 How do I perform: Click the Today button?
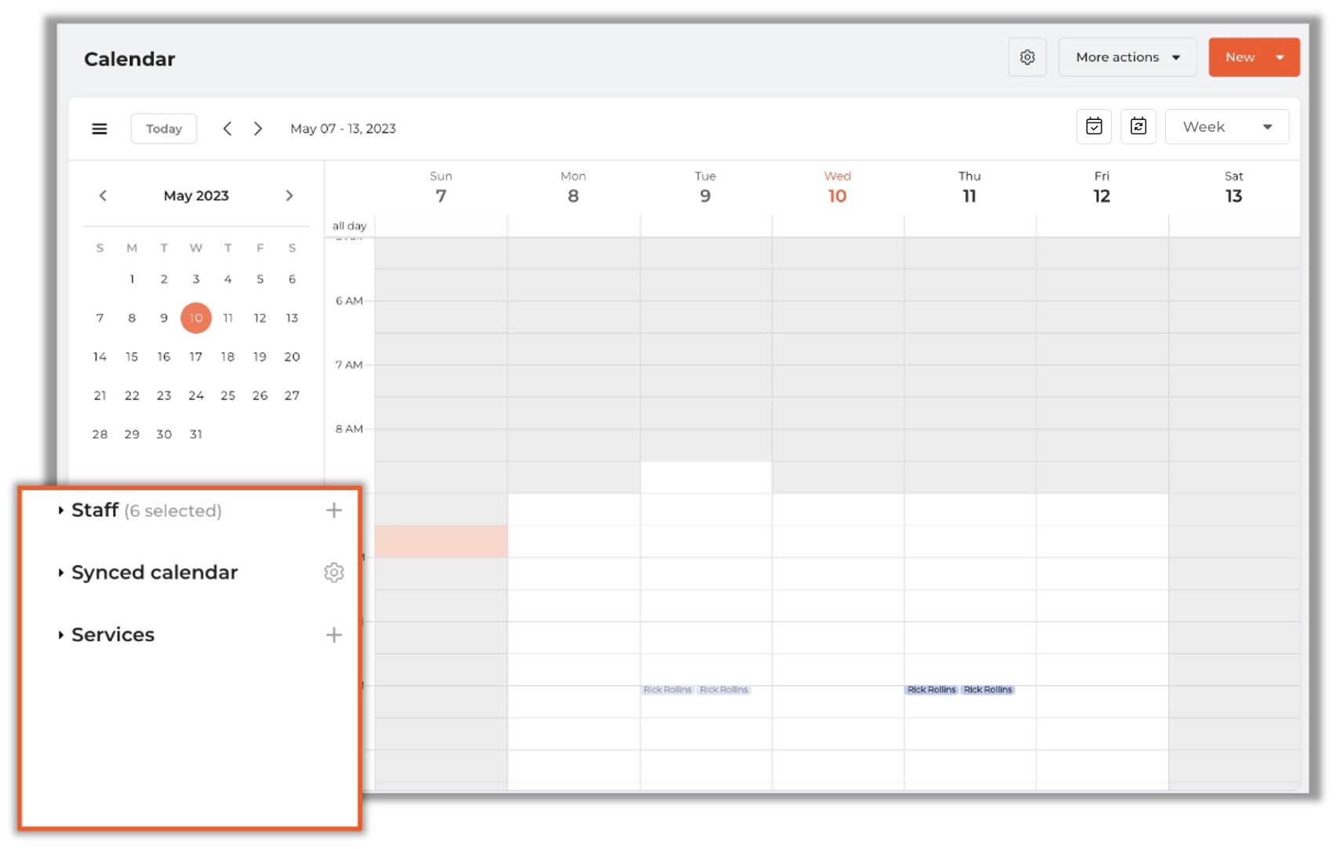[x=163, y=129]
